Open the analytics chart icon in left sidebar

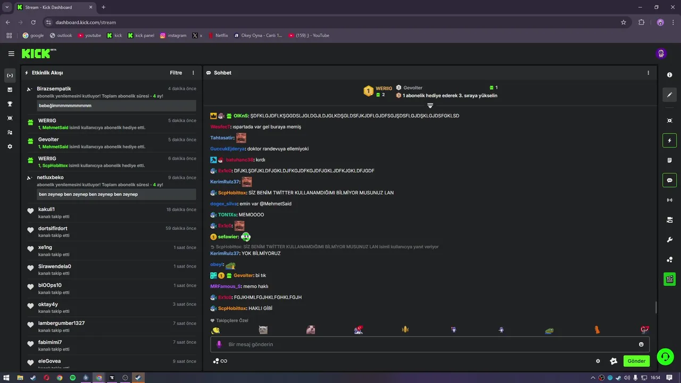(10, 90)
